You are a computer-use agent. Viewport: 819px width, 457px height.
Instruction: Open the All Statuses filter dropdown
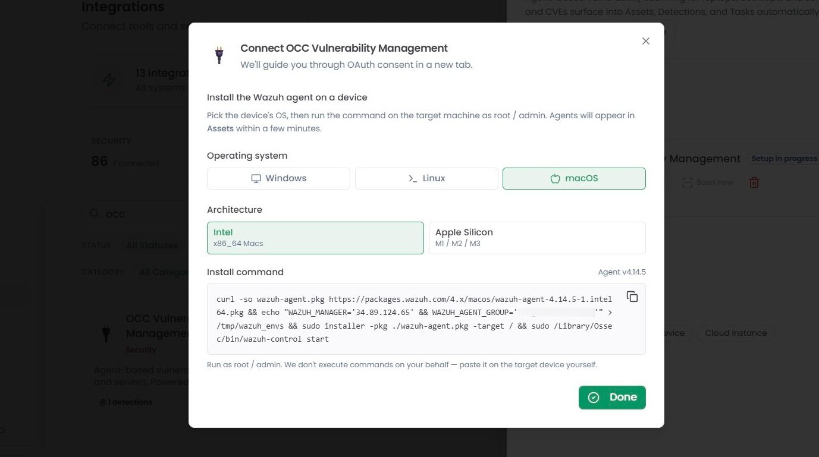152,245
